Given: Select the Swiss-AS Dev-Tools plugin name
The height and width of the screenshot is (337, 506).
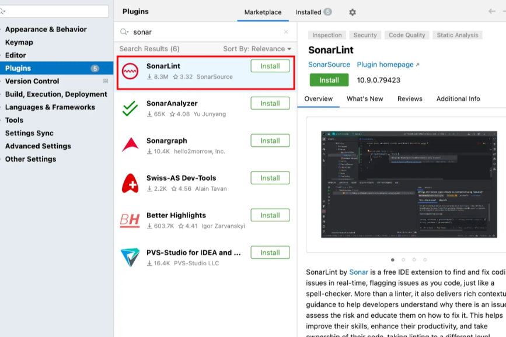Looking at the screenshot, I should [x=181, y=178].
